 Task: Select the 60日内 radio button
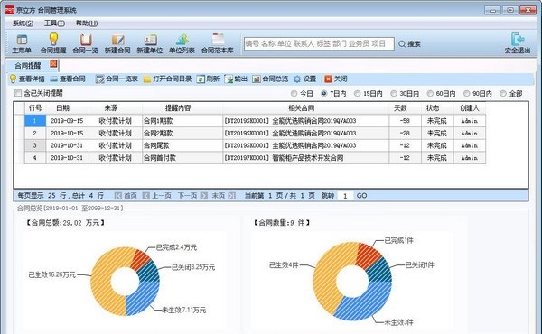pos(430,94)
